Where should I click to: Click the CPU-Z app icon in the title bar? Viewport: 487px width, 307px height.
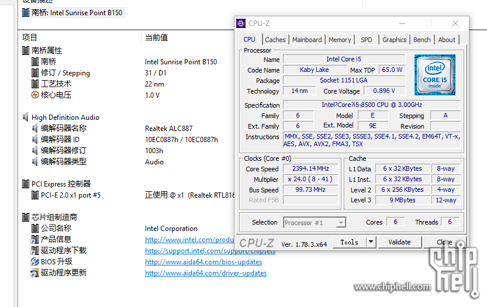click(x=241, y=23)
